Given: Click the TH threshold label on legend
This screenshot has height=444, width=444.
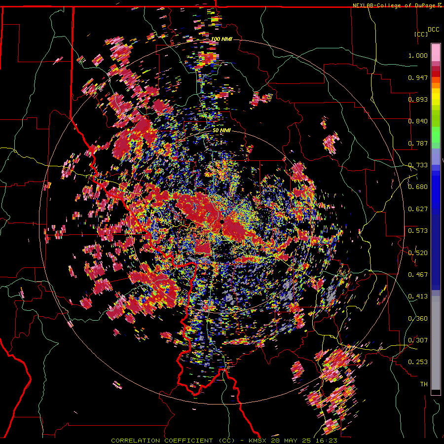Looking at the screenshot, I should pyautogui.click(x=424, y=384).
